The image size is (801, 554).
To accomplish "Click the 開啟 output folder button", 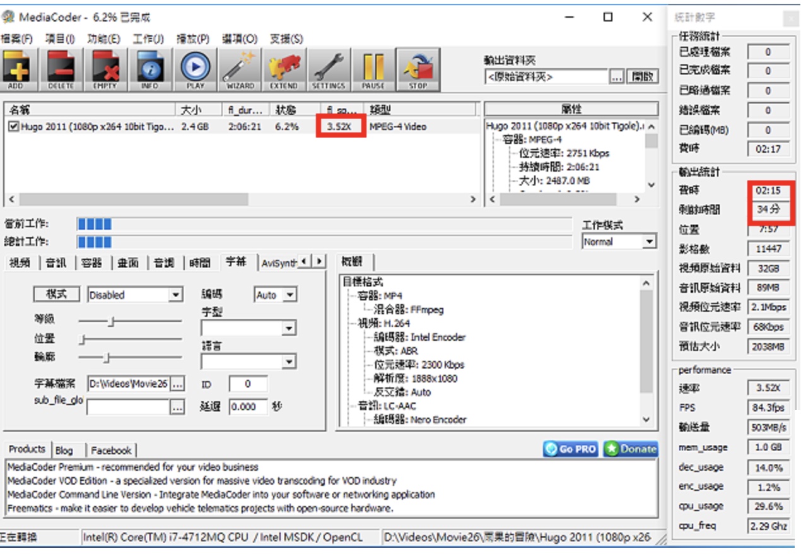I will tap(642, 76).
